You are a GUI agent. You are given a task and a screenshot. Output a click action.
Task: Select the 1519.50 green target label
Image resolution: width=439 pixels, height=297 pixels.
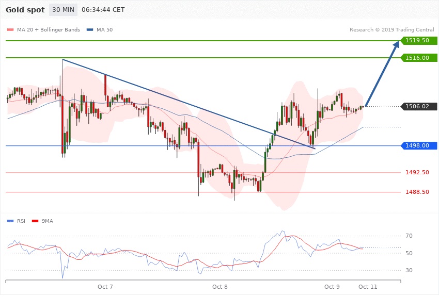[417, 40]
